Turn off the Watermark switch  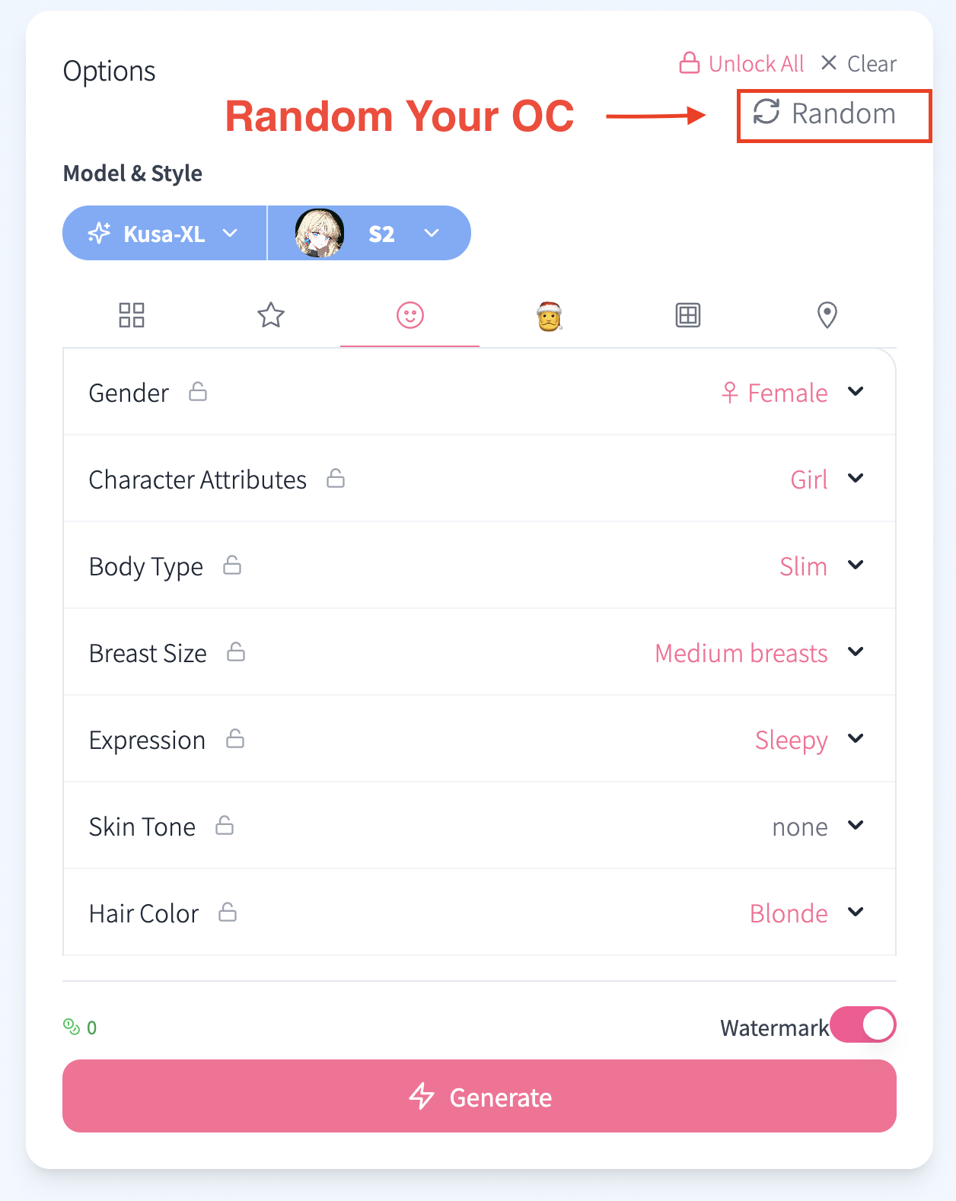click(863, 1025)
